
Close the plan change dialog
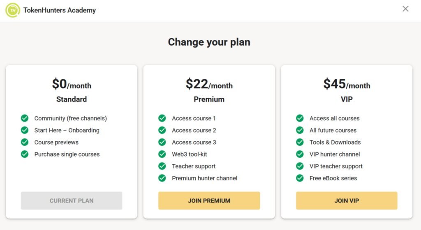click(405, 9)
